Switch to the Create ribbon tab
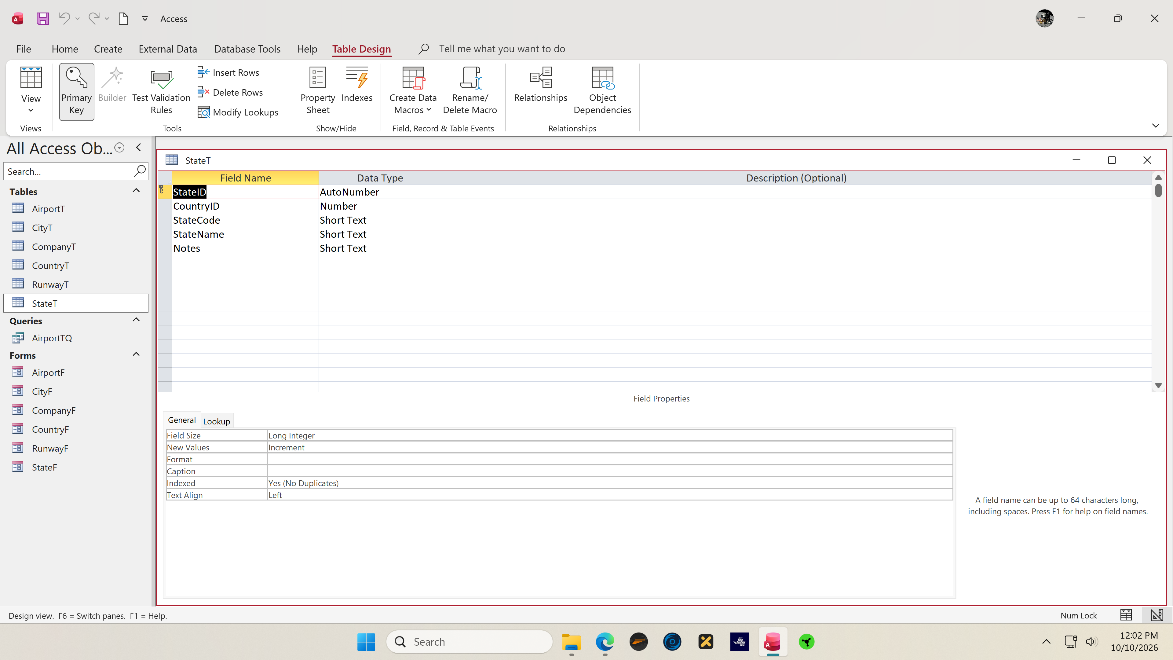 (108, 49)
